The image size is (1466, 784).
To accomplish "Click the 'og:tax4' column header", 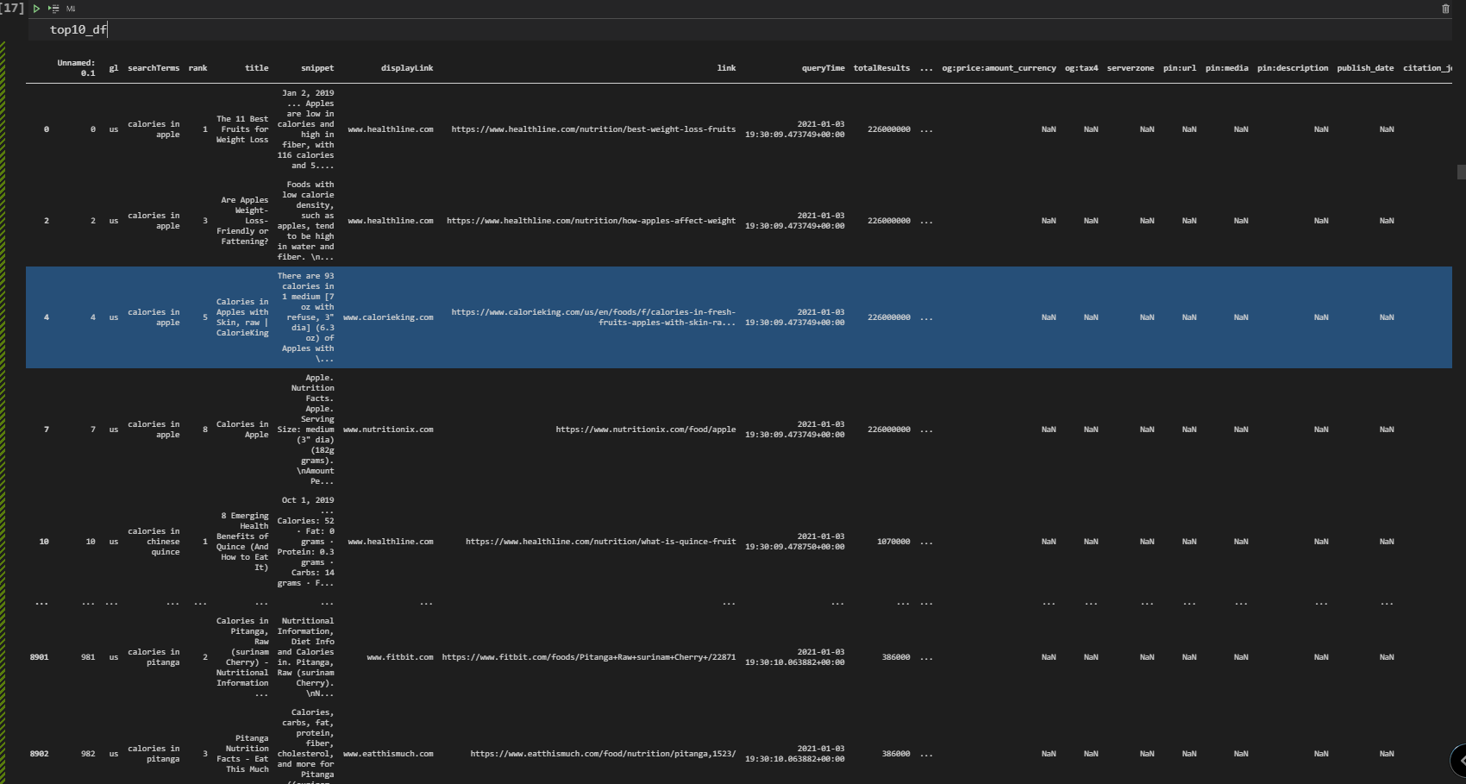I will coord(1081,68).
